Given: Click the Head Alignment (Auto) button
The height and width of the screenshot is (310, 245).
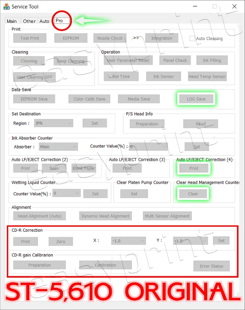Looking at the screenshot, I should tap(40, 216).
